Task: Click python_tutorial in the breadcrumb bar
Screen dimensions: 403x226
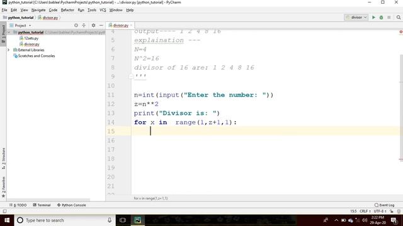Action: (x=21, y=18)
